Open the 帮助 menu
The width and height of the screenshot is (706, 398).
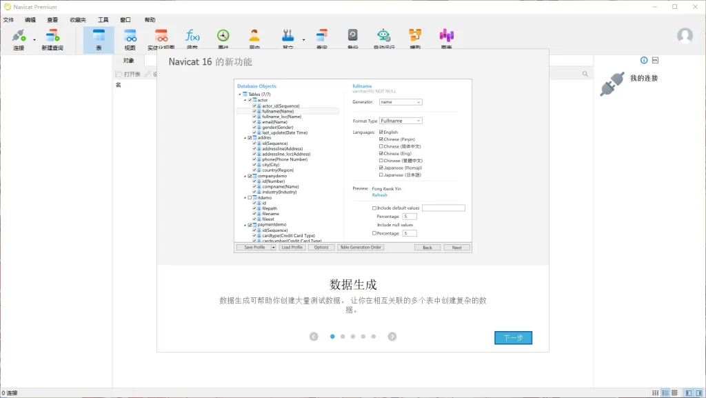pos(150,20)
